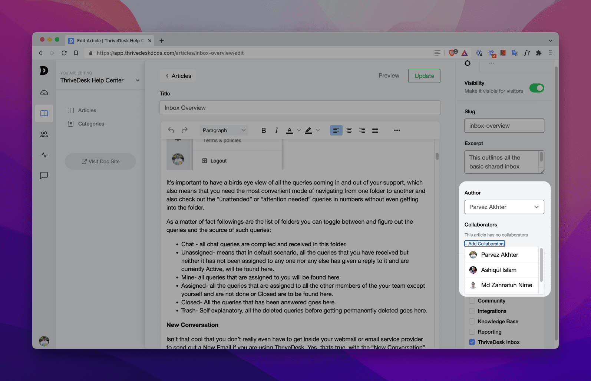
Task: Open the Author dropdown
Action: tap(504, 207)
